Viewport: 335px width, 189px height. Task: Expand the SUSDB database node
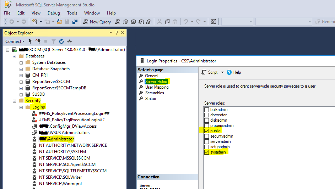coord(21,95)
